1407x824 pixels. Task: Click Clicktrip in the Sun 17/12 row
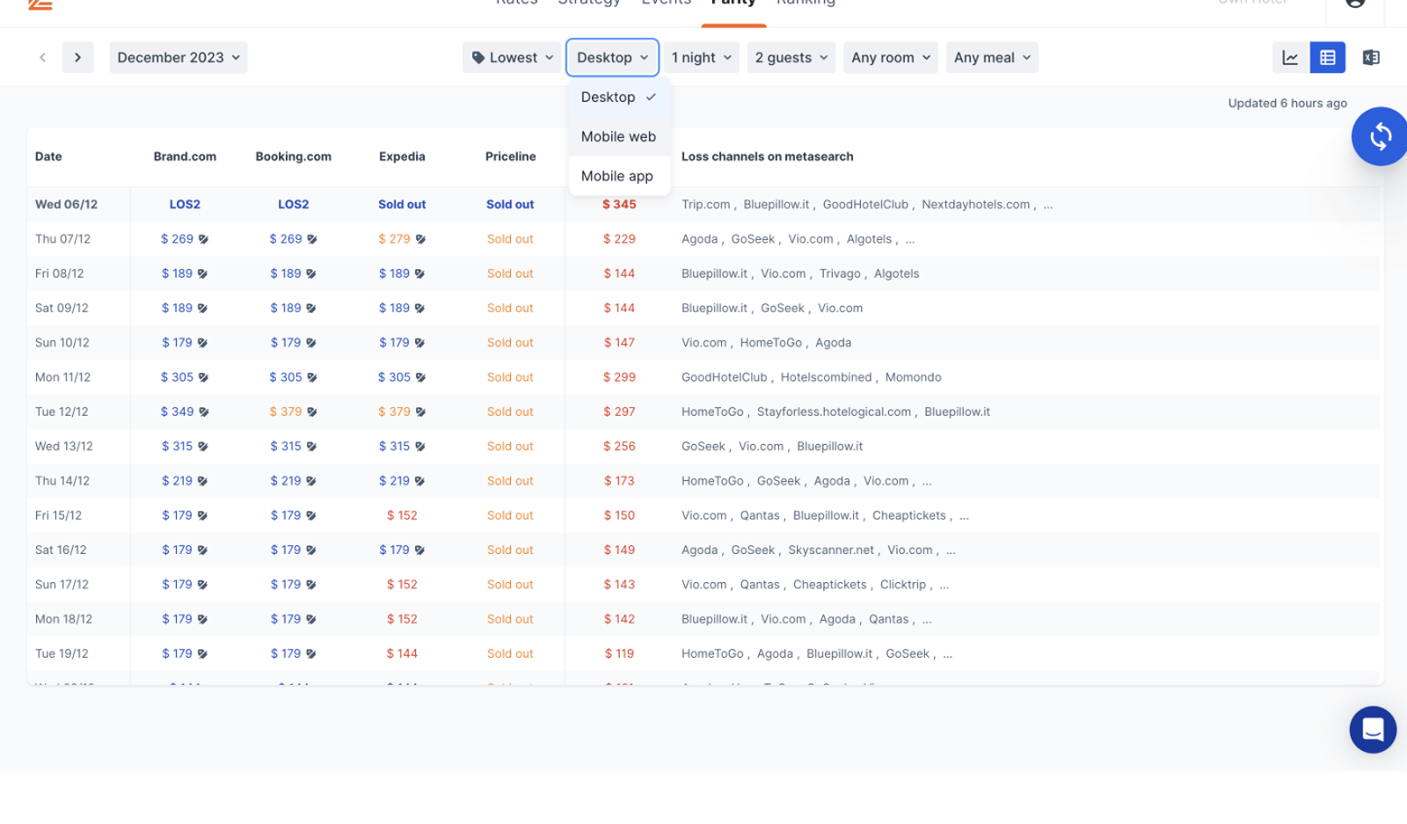coord(903,585)
